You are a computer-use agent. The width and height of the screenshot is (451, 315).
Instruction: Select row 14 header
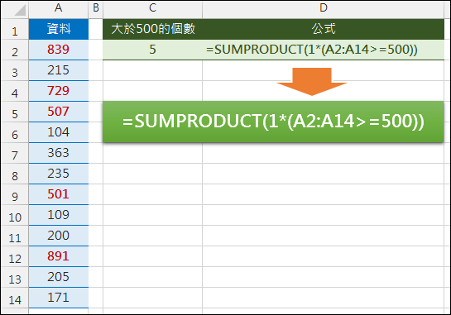[15, 298]
